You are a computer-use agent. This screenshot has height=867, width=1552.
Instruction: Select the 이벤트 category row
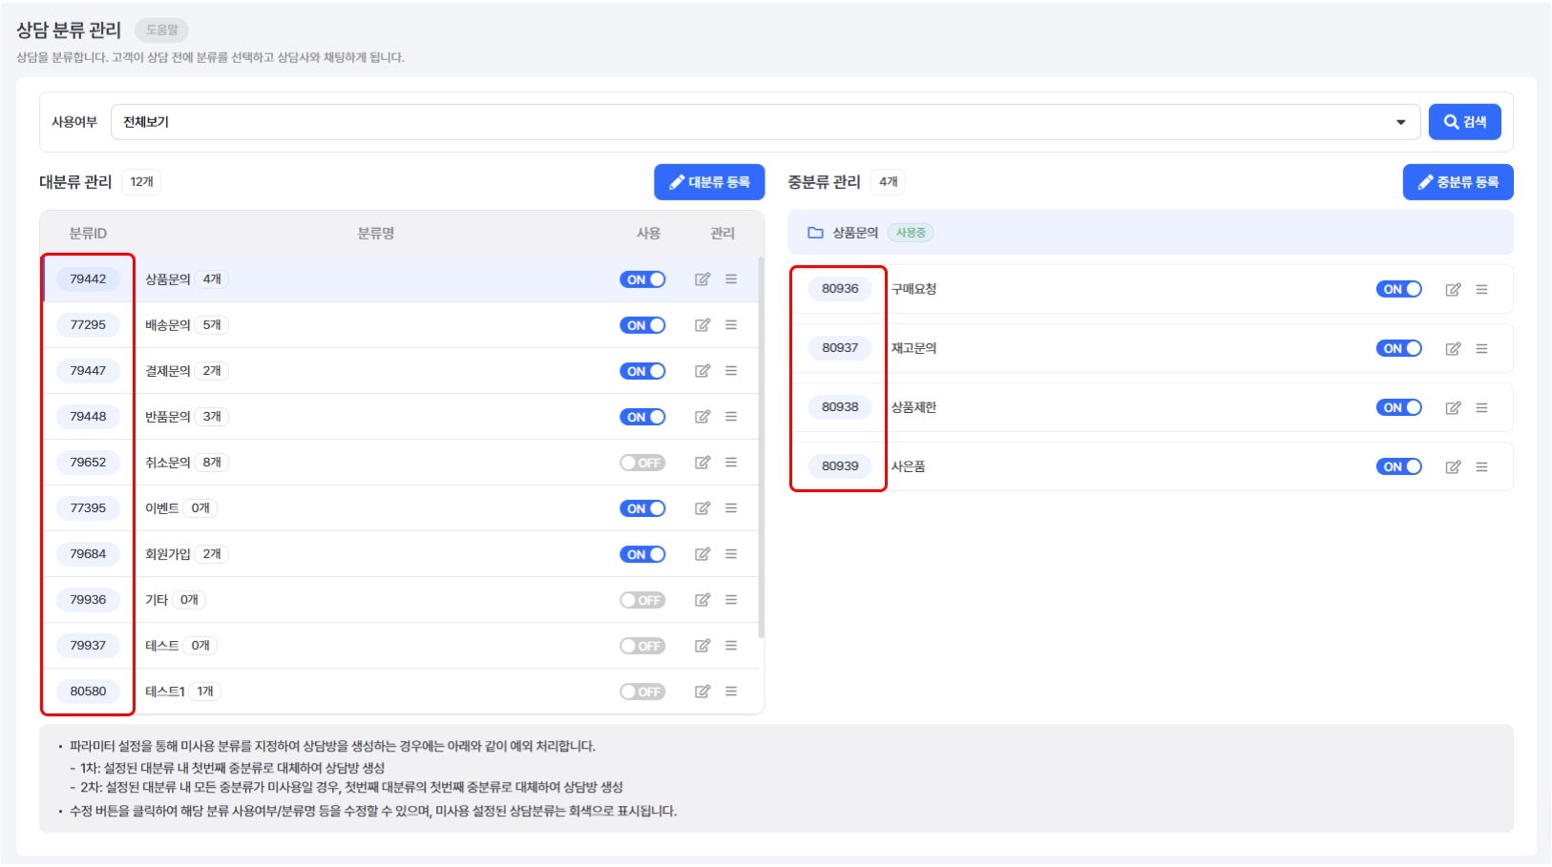pos(401,508)
